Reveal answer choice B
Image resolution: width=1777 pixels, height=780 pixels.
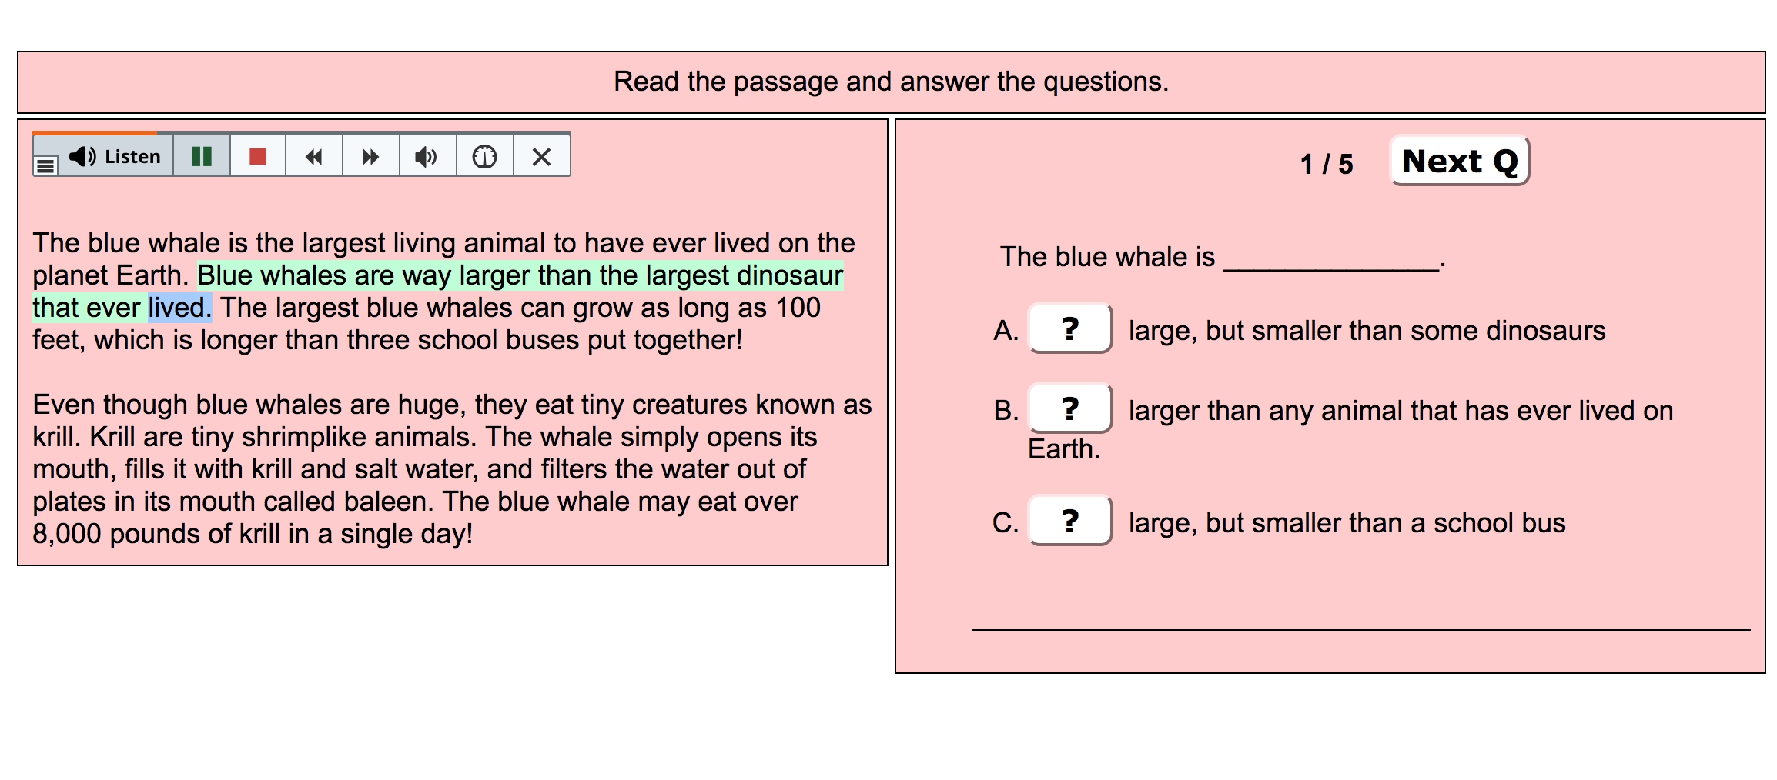click(x=1069, y=410)
